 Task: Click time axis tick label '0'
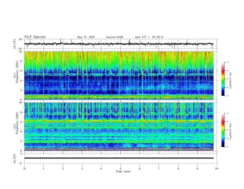click(x=24, y=169)
